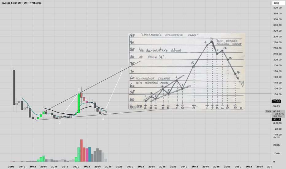Image resolution: width=286 pixels, height=169 pixels.
Task: Click the 220.00 price axis label
Action: (277, 60)
